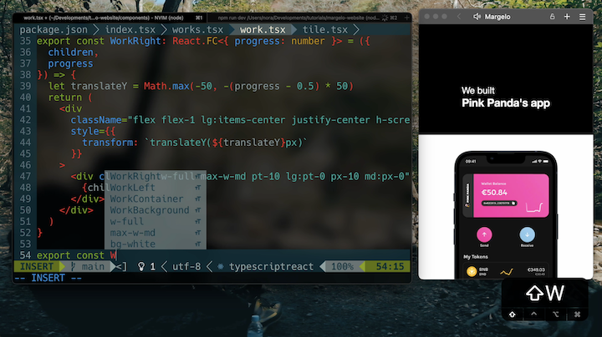Click the option key indicator in overlay
This screenshot has width=602, height=337.
[555, 314]
